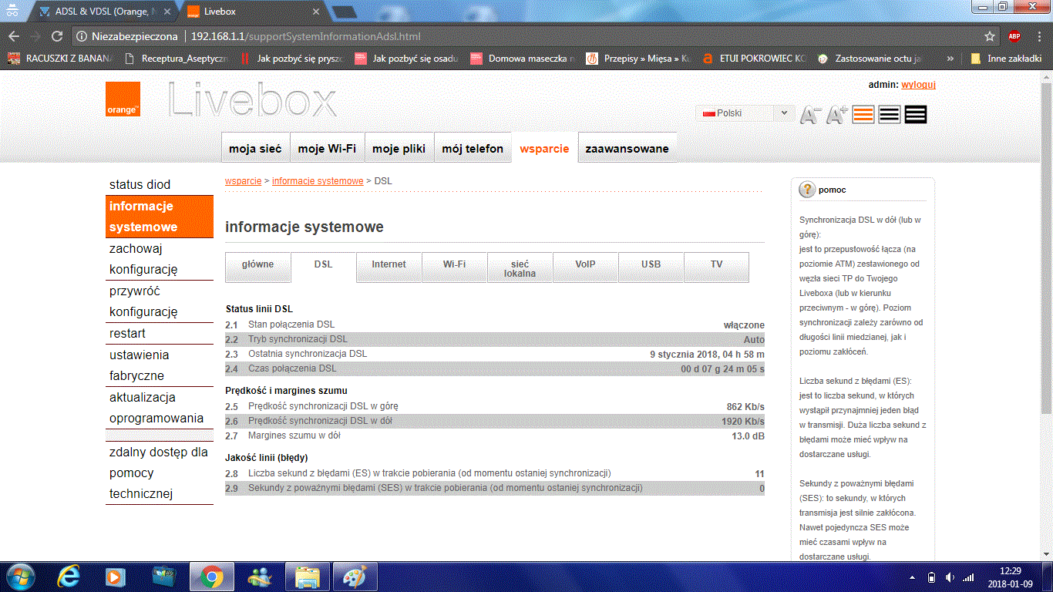
Task: Click the decrease font size A- icon
Action: point(810,115)
